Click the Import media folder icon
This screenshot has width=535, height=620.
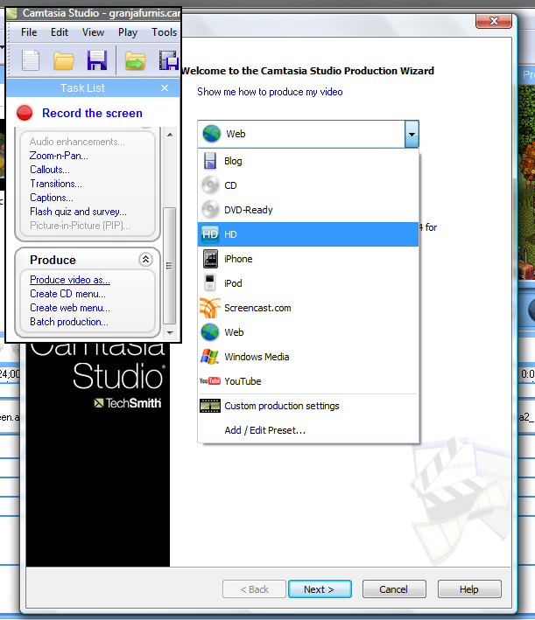point(135,60)
